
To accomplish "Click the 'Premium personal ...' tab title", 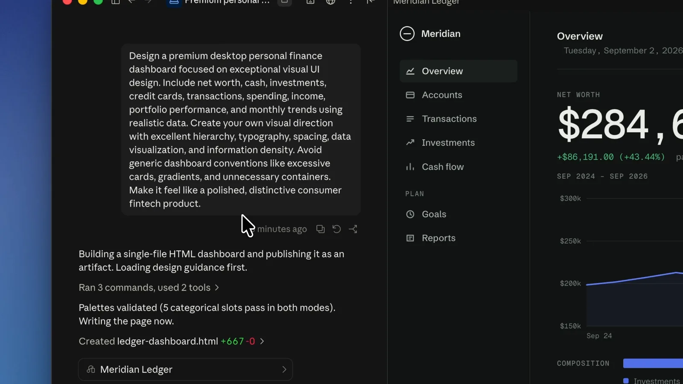I will pyautogui.click(x=227, y=2).
